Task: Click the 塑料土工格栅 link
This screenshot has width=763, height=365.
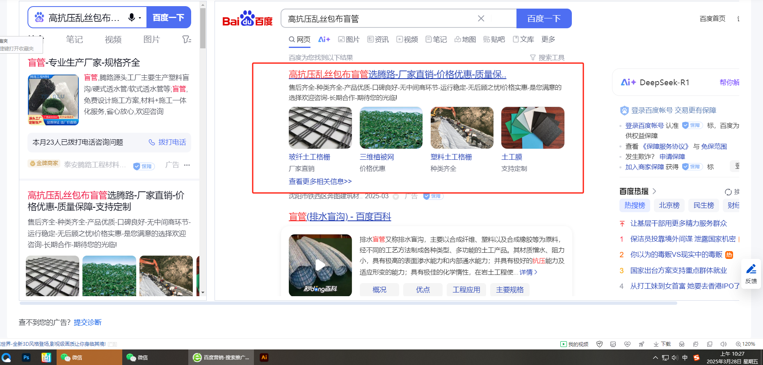Action: (451, 157)
